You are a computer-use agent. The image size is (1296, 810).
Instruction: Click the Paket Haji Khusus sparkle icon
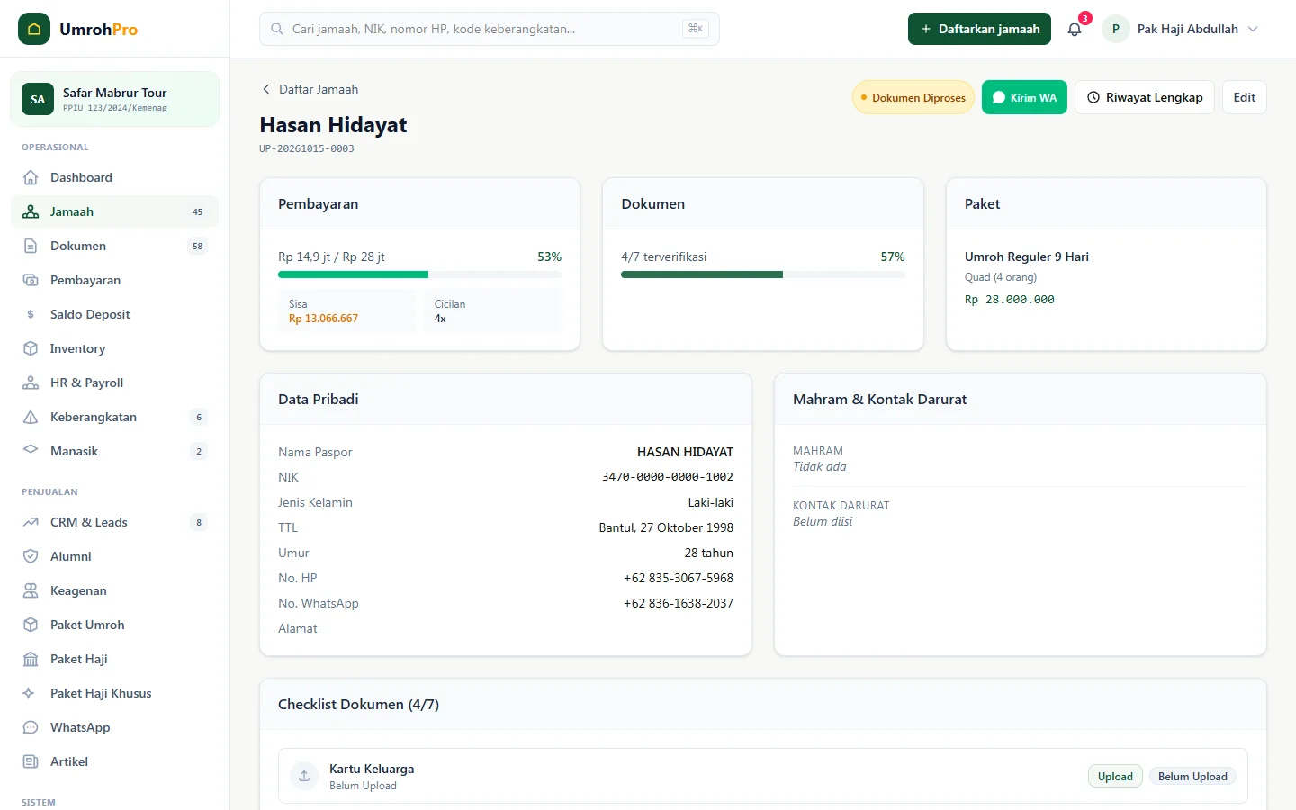31,693
